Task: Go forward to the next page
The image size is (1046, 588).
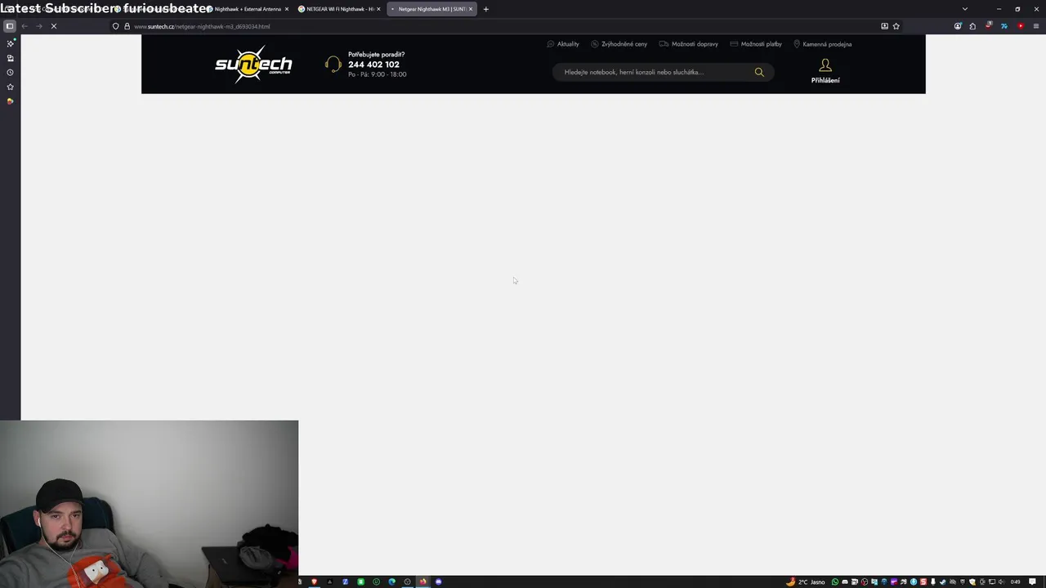Action: pos(38,26)
